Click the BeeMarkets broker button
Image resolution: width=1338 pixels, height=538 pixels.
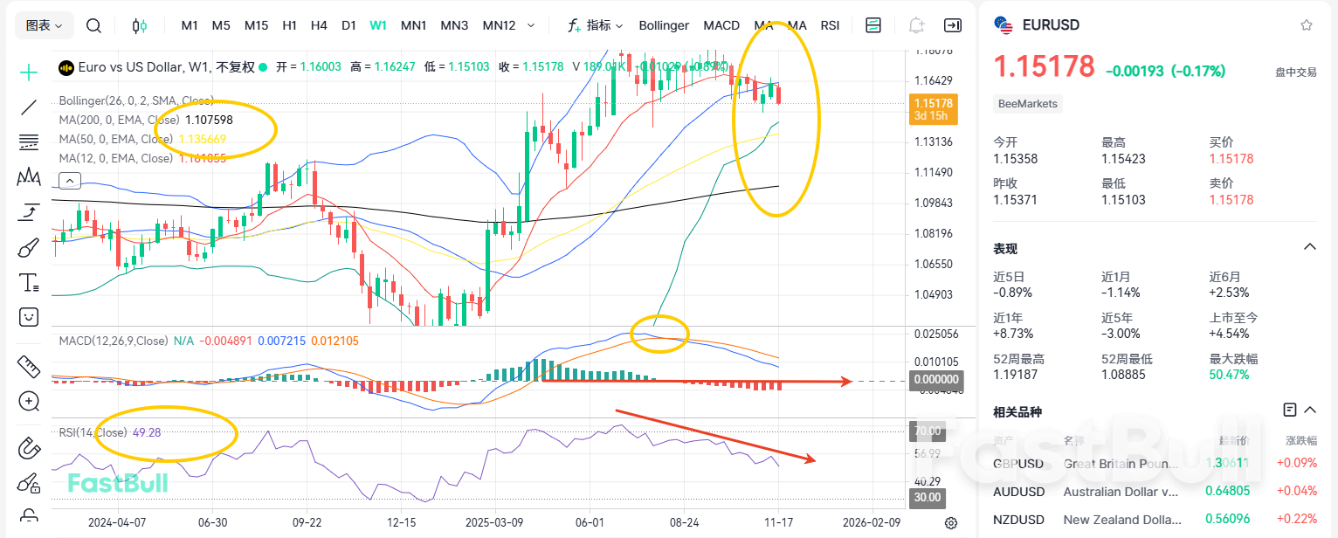coord(1027,103)
